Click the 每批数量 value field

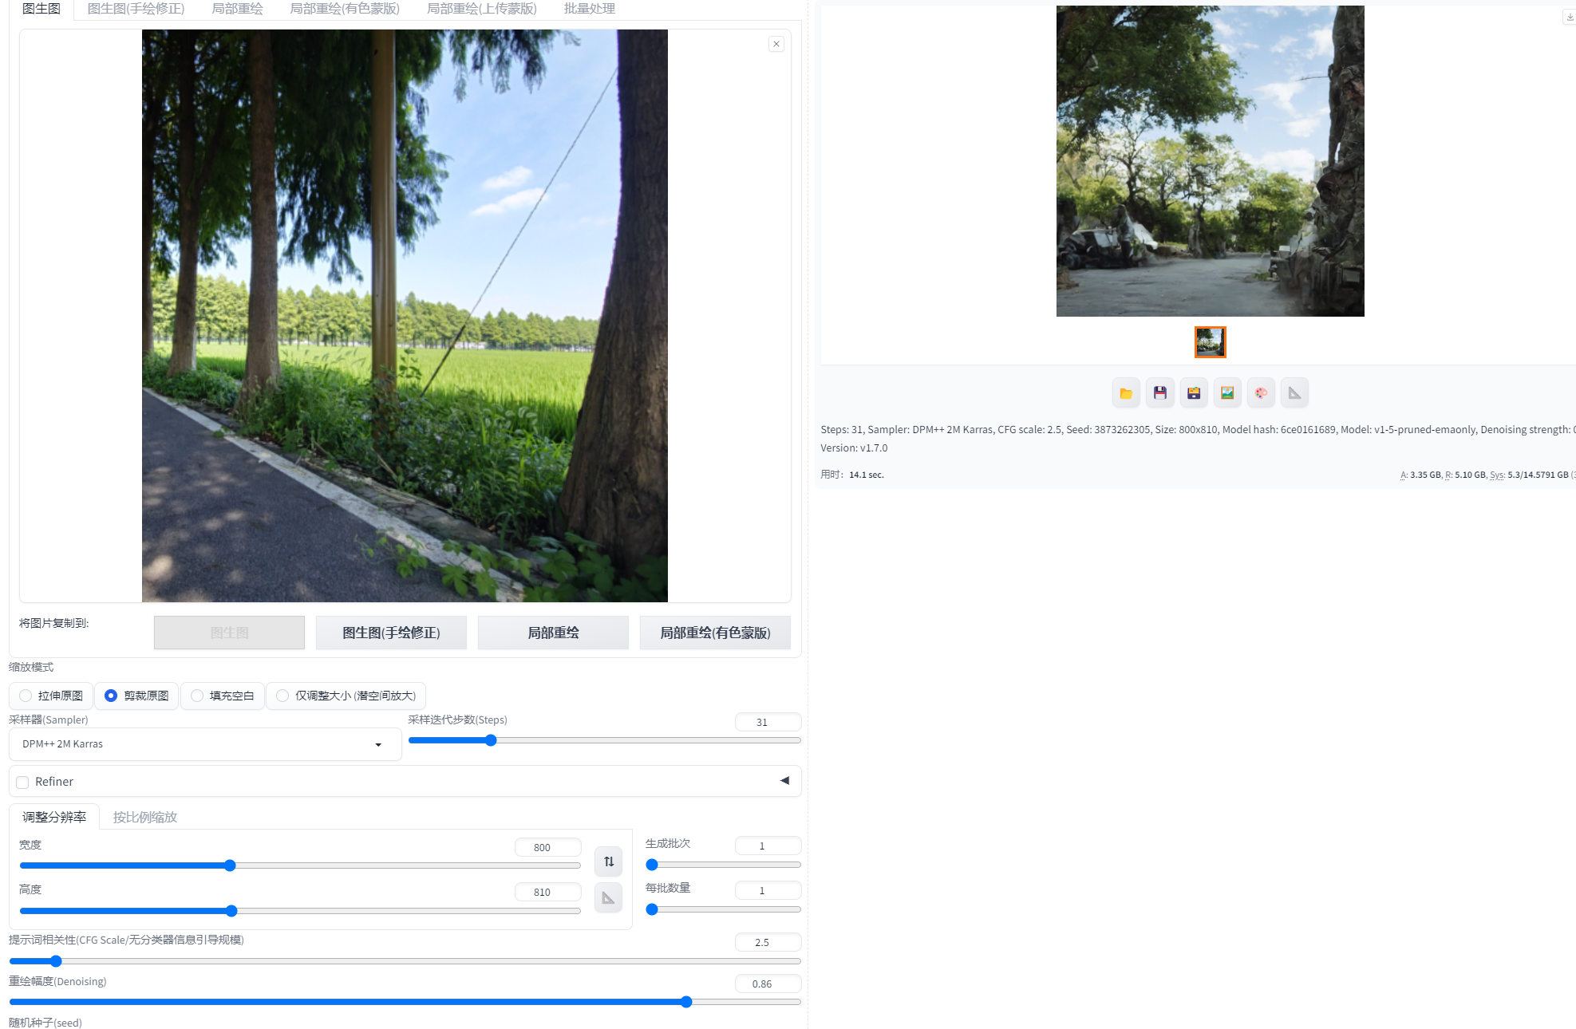click(x=768, y=890)
